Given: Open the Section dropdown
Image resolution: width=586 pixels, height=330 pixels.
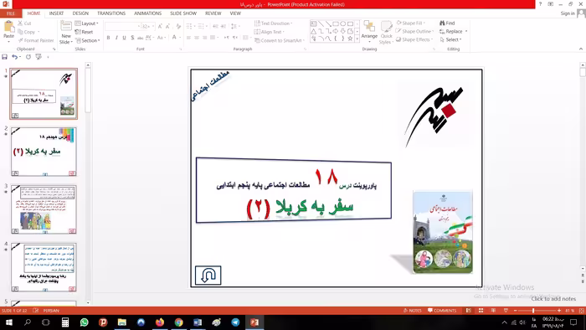Looking at the screenshot, I should 88,40.
